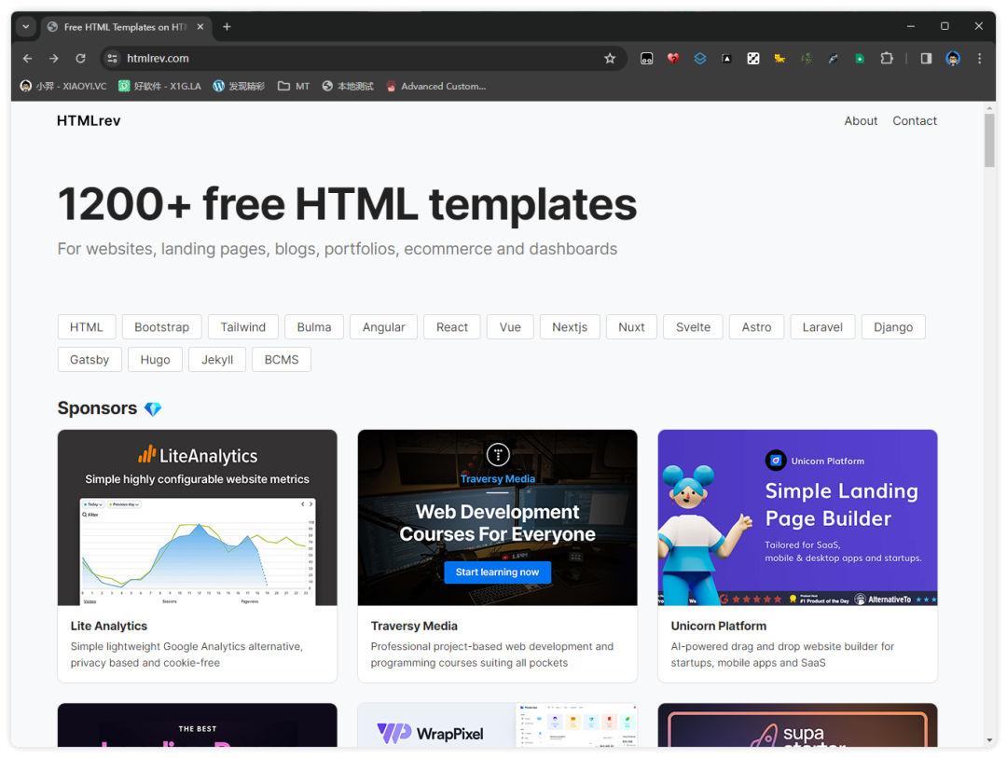
Task: Open the browser side panel
Action: point(926,59)
